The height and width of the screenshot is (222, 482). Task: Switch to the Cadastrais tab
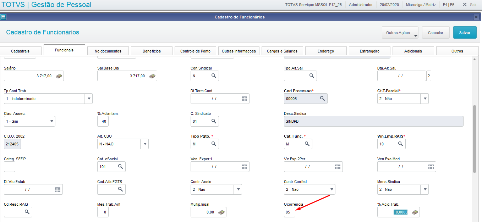(20, 51)
